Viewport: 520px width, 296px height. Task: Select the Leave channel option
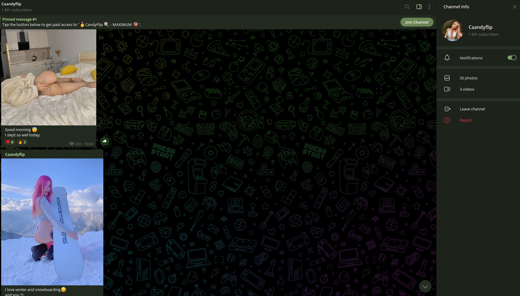pos(472,109)
